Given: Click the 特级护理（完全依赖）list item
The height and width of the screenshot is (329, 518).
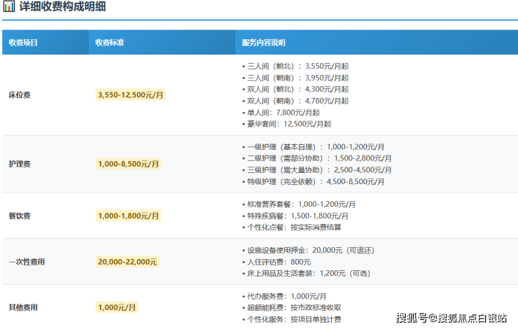Looking at the screenshot, I should (315, 181).
